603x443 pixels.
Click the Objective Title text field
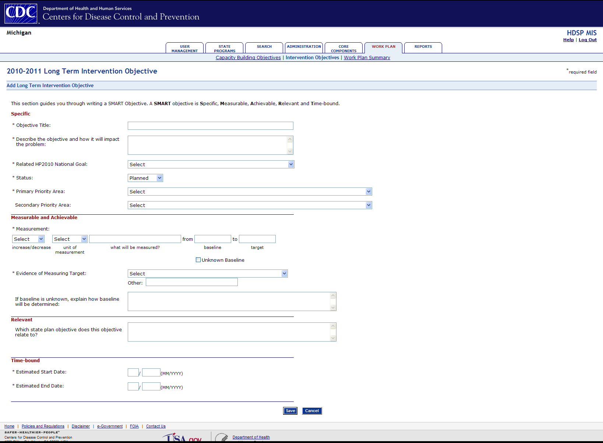(x=210, y=126)
